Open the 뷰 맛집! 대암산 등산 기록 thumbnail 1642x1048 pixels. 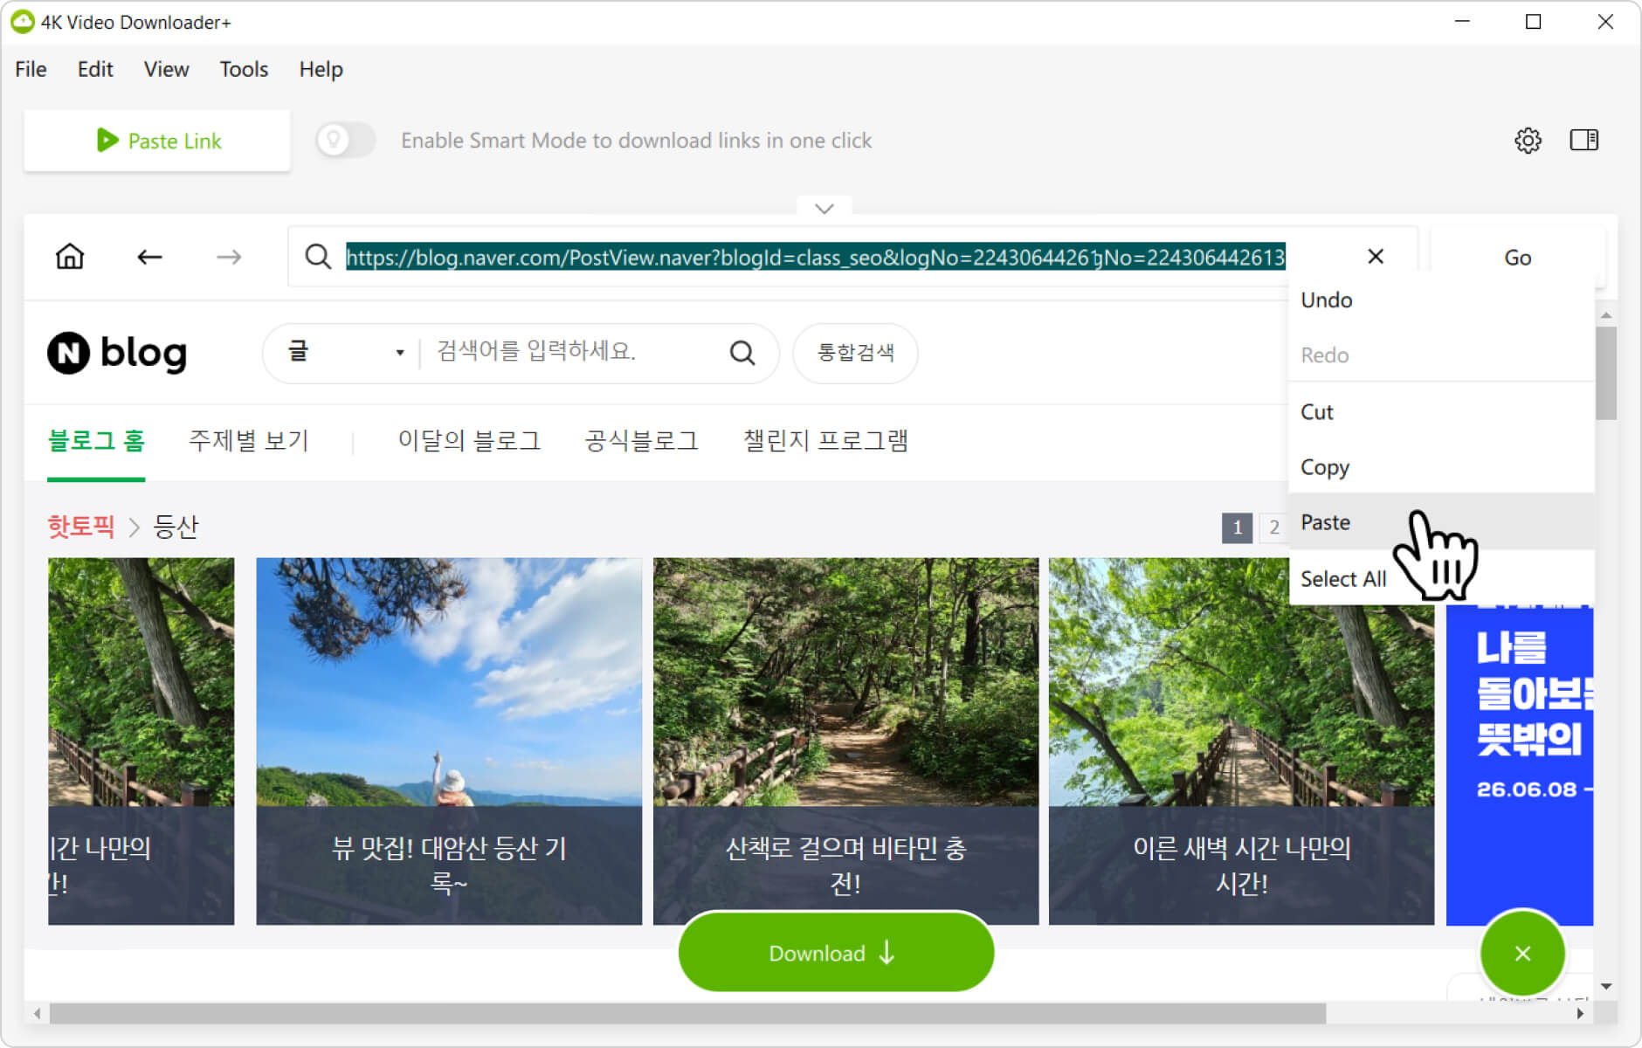449,741
